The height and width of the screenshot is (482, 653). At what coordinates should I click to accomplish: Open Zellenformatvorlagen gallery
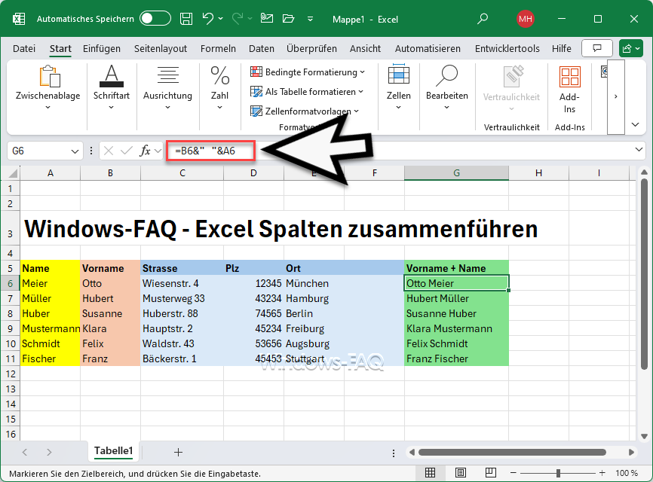(305, 111)
